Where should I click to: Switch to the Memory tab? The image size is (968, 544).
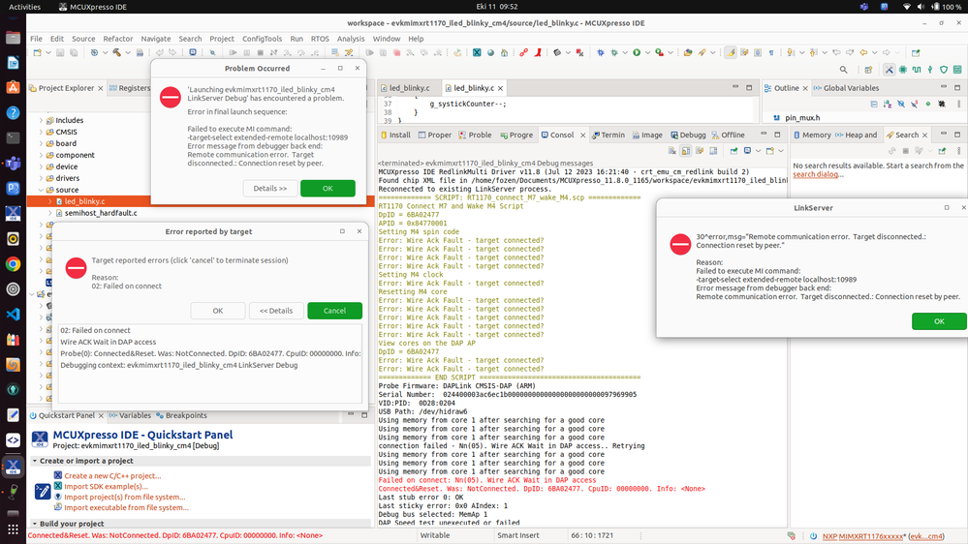812,136
